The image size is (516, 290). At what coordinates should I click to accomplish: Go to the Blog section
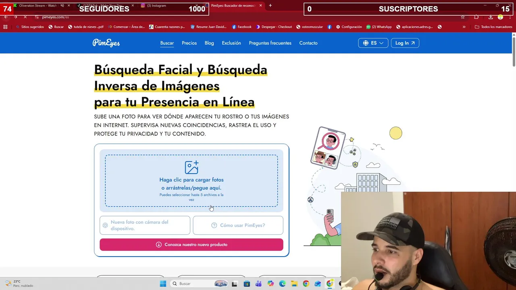click(209, 43)
